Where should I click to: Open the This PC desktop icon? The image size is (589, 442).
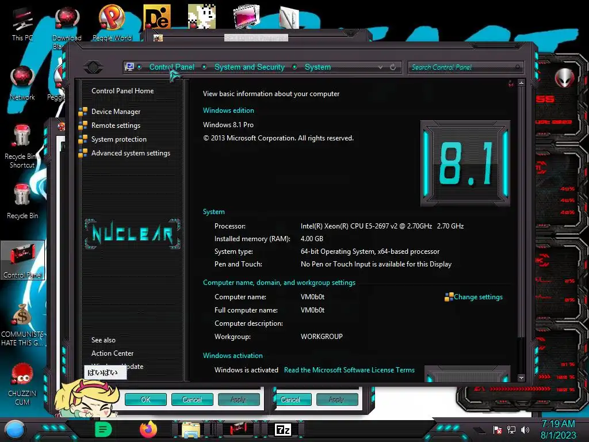22,23
